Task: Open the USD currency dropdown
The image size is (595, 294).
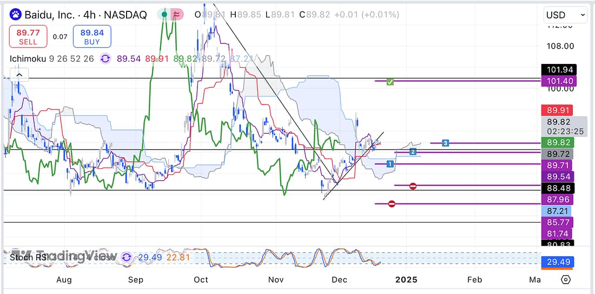Action: click(x=565, y=15)
